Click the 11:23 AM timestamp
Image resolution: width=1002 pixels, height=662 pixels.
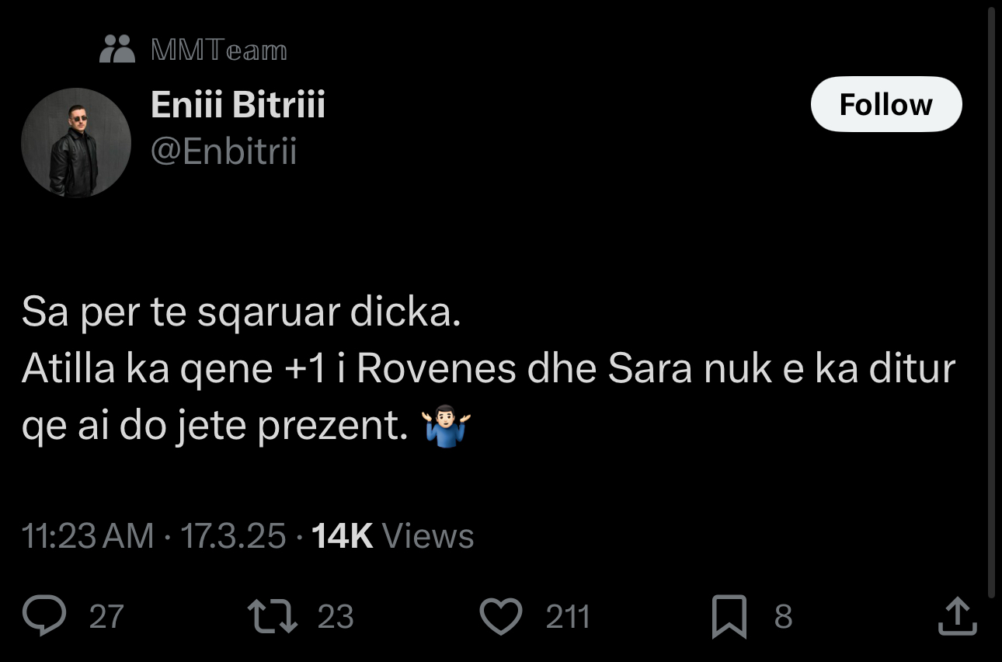(87, 536)
